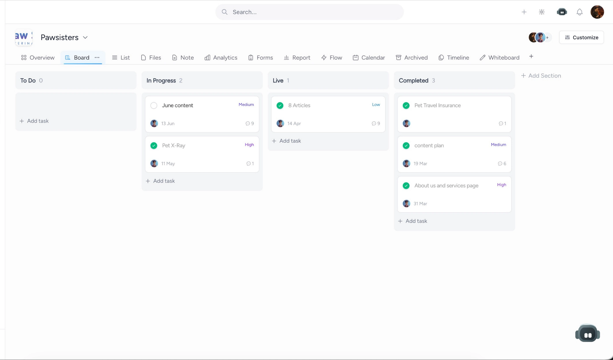Image resolution: width=613 pixels, height=360 pixels.
Task: Click assignee avatar on content plan card
Action: (x=406, y=164)
